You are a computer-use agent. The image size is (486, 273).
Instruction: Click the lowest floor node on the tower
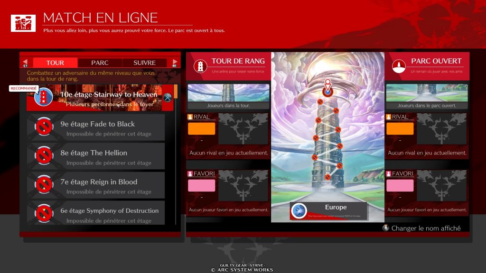pyautogui.click(x=327, y=177)
